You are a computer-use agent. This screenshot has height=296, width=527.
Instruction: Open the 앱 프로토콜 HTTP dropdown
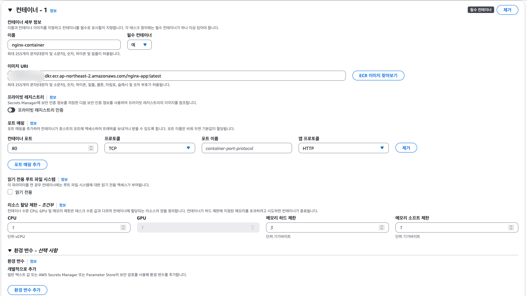pos(343,148)
